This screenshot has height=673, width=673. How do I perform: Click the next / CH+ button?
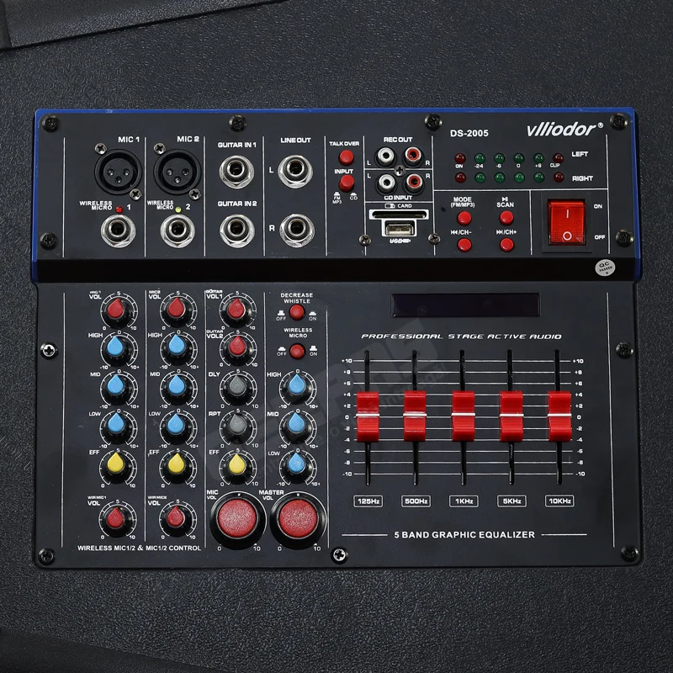pos(506,245)
